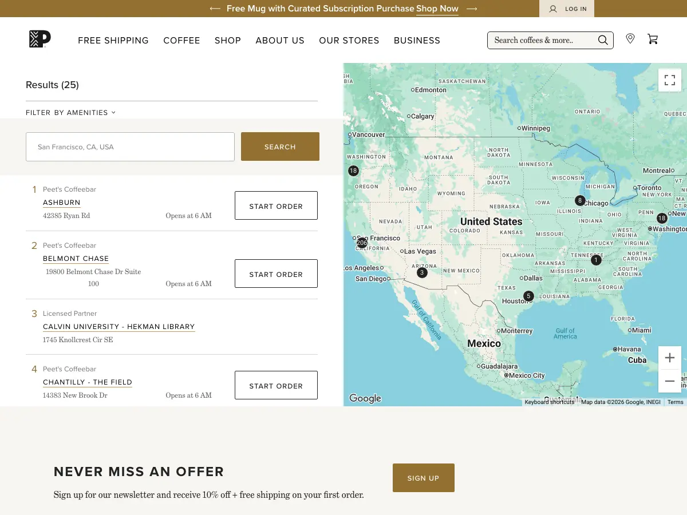Select the 206 store cluster near San Francisco

362,243
